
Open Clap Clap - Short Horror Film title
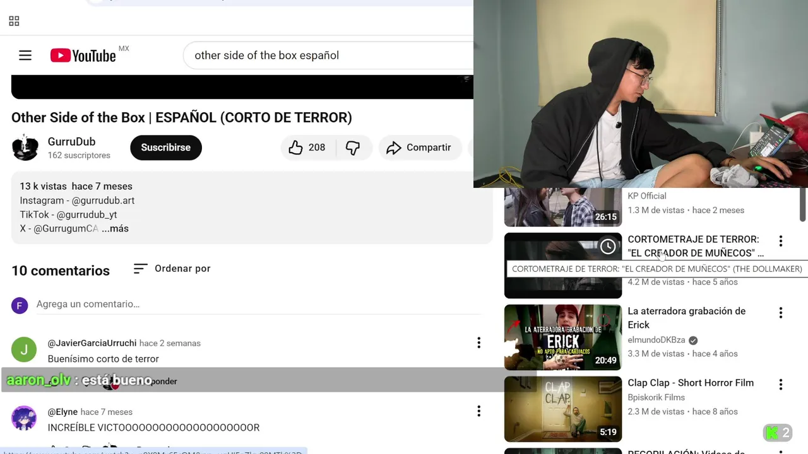[x=691, y=383]
